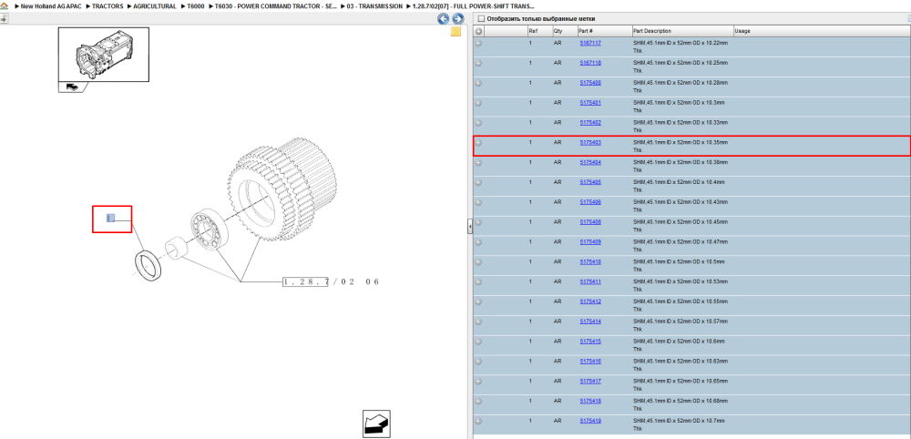This screenshot has height=439, width=911.
Task: Add part 5175416 using its row plus icon
Action: (479, 362)
